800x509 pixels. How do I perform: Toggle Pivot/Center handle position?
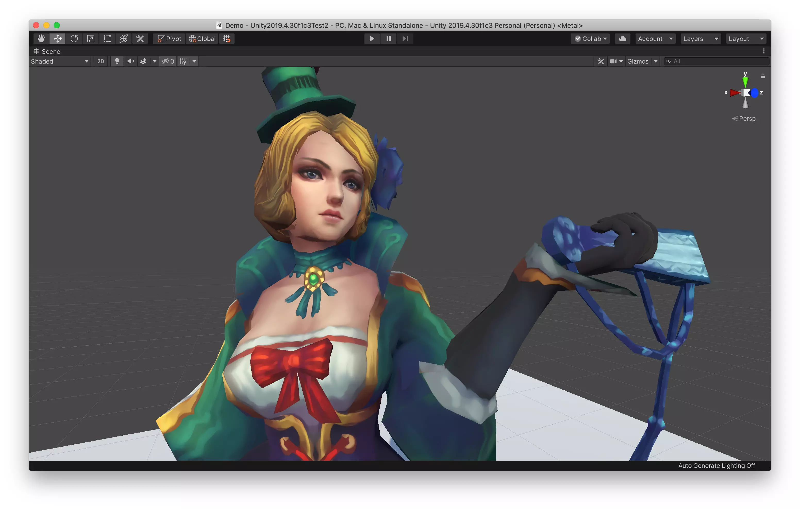169,39
